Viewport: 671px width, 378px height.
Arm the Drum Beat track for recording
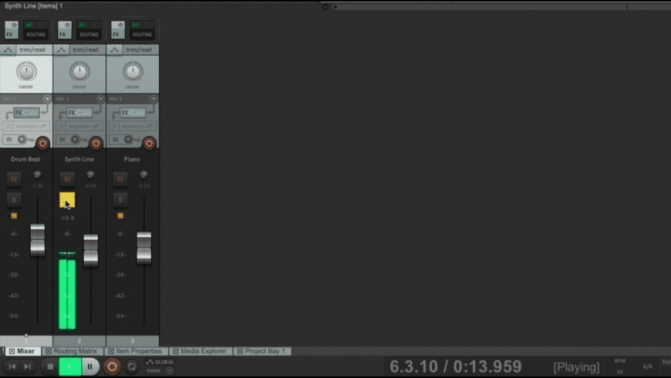click(x=42, y=143)
